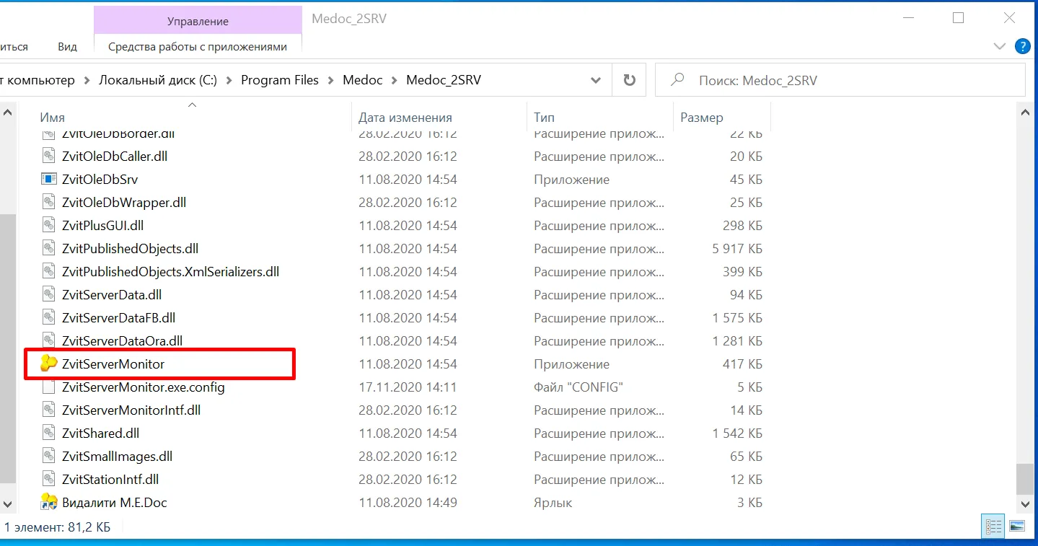Viewport: 1038px width, 546px height.
Task: Click the 5 917 КБ size cell
Action: click(737, 249)
